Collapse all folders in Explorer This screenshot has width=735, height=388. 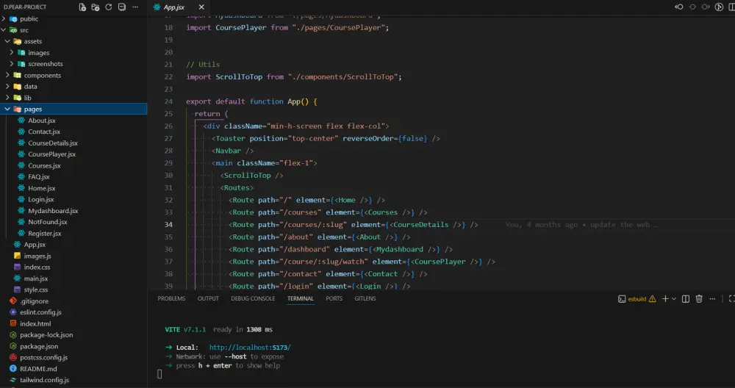point(122,7)
